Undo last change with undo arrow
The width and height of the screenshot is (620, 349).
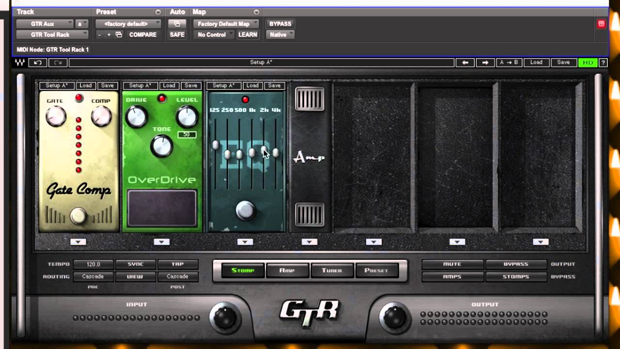37,63
